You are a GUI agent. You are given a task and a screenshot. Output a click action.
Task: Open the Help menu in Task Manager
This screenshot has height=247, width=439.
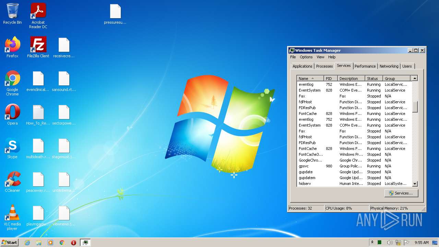tap(332, 57)
